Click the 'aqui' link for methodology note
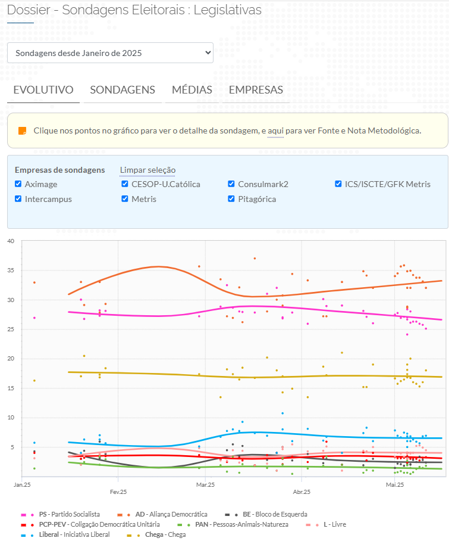449x541 pixels. (275, 130)
